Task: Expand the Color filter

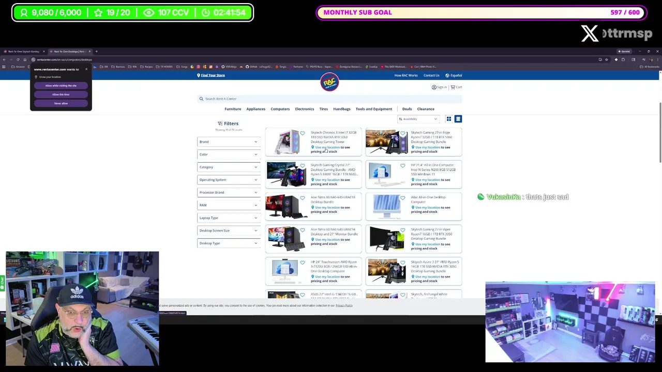Action: tap(229, 154)
